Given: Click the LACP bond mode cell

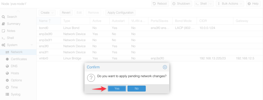Looking at the screenshot, I should (185, 28).
